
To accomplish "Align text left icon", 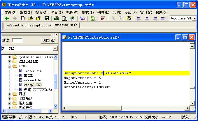I will [139, 19].
